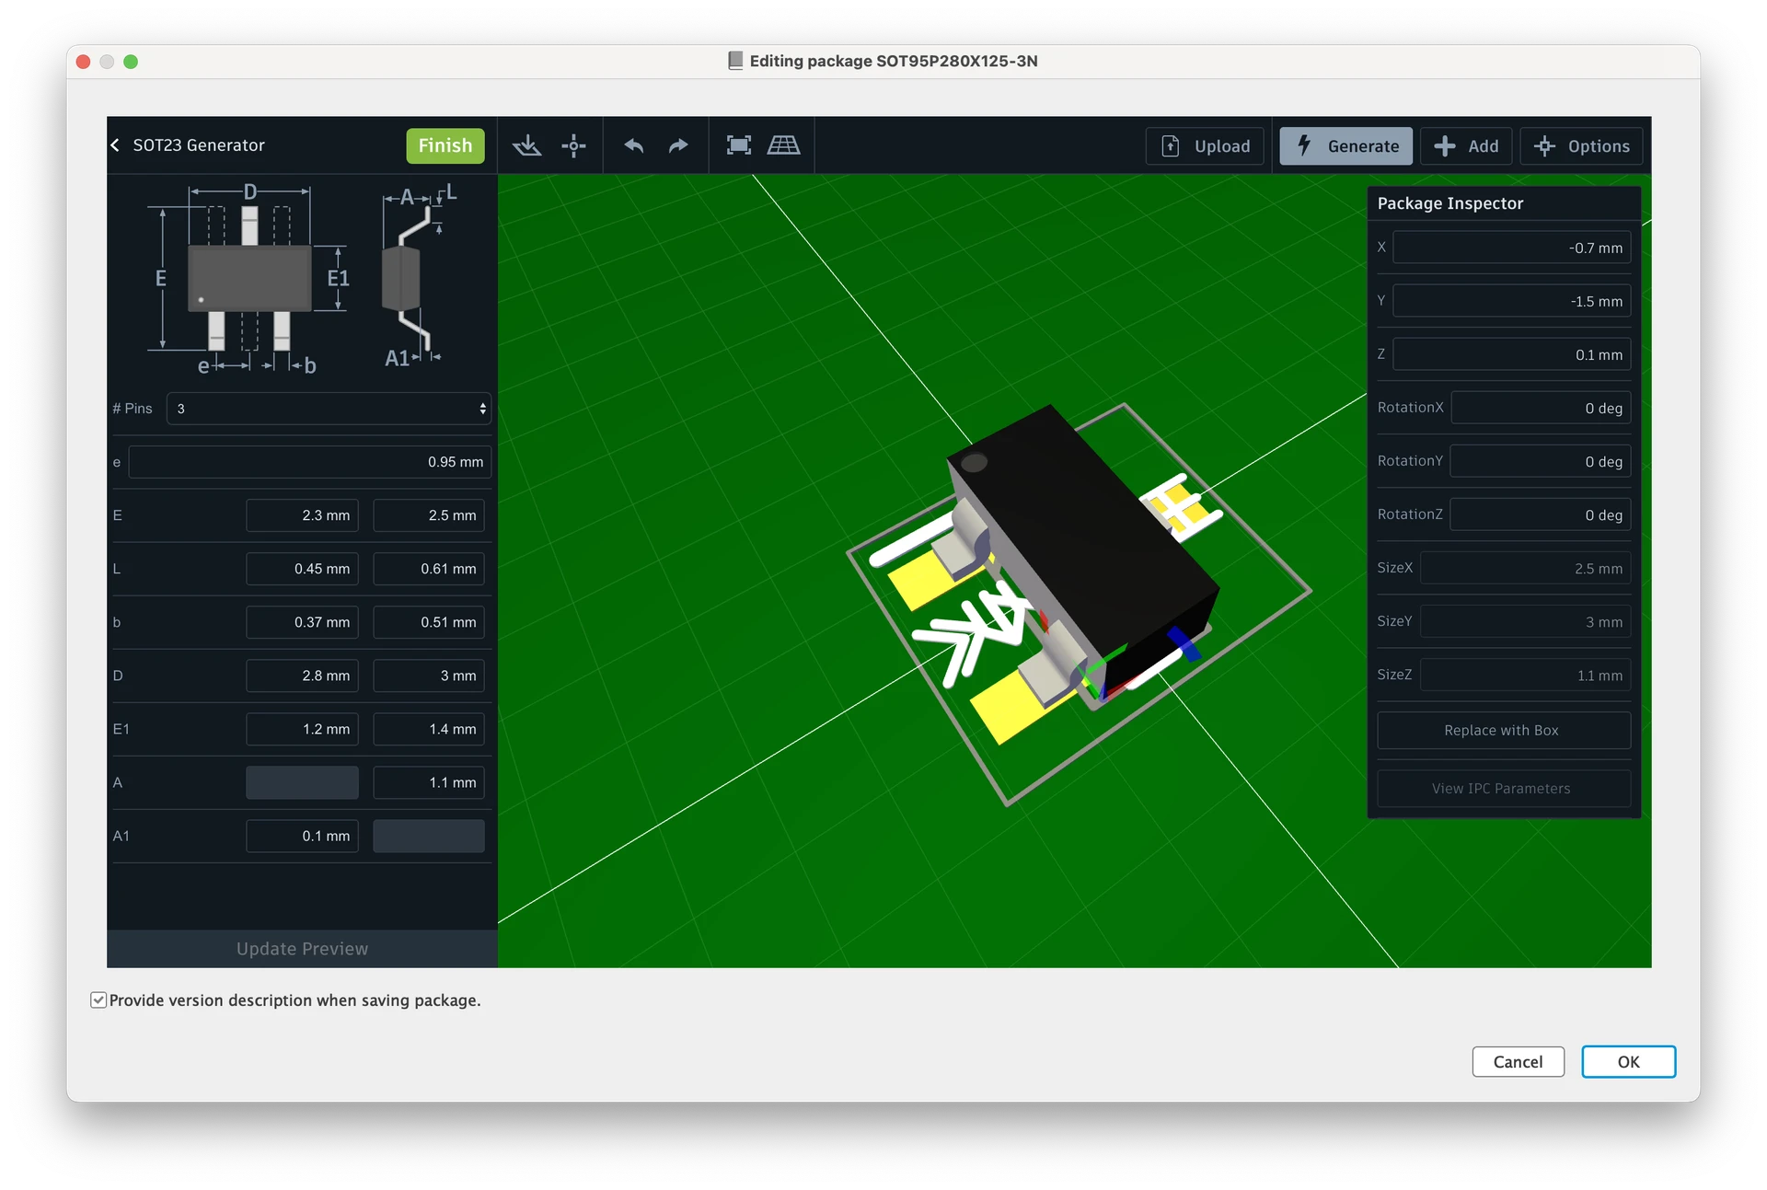Open the Options menu in the toolbar

(x=1581, y=146)
